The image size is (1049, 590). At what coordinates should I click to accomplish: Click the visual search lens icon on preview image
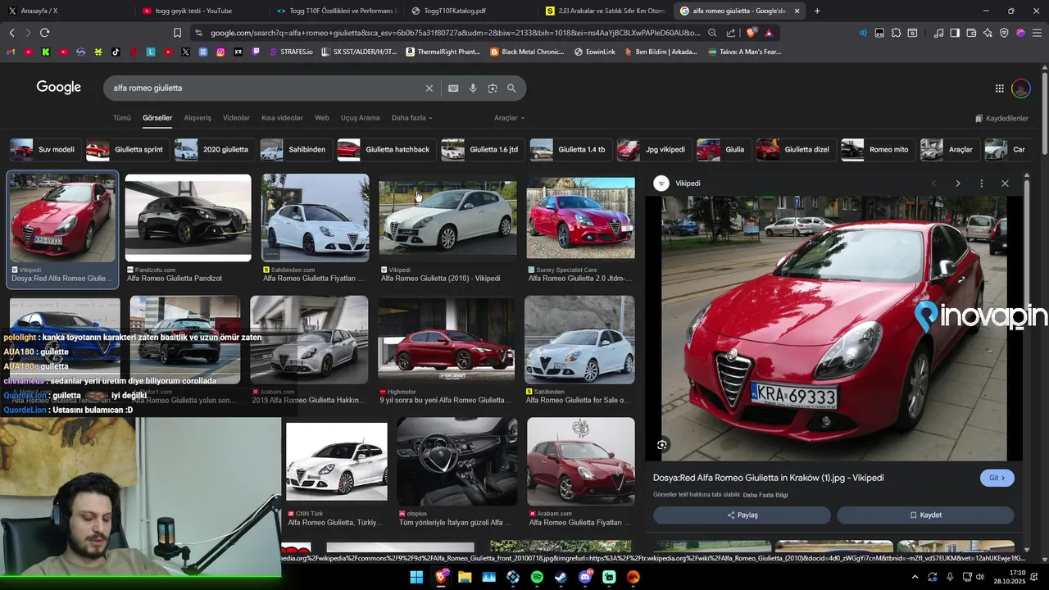point(662,444)
